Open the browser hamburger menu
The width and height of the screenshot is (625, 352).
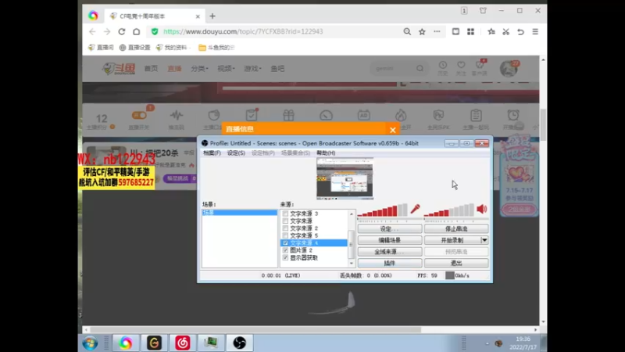click(x=535, y=31)
